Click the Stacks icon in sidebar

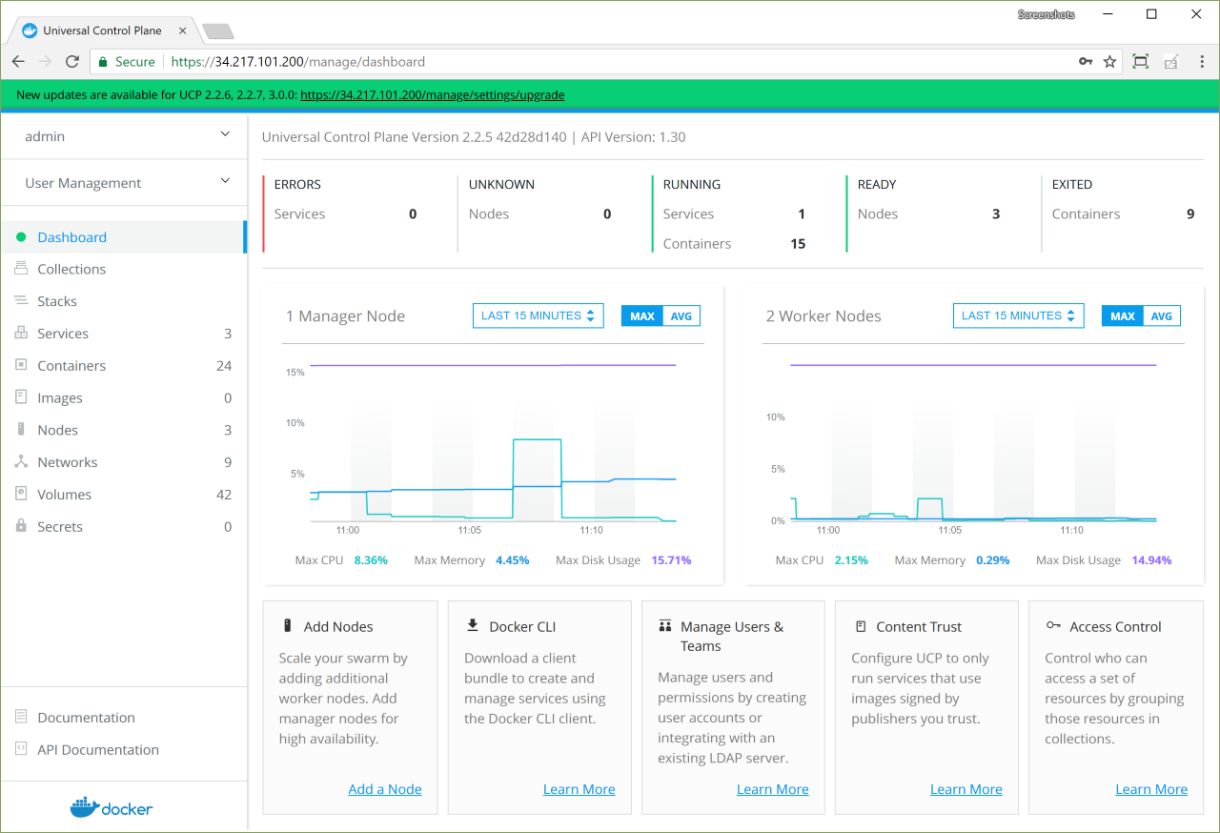[x=21, y=301]
